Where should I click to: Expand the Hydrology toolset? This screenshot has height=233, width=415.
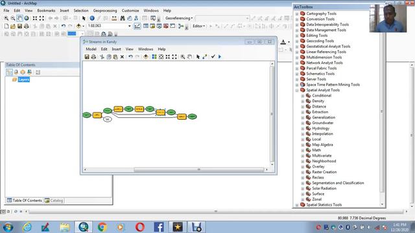point(303,129)
